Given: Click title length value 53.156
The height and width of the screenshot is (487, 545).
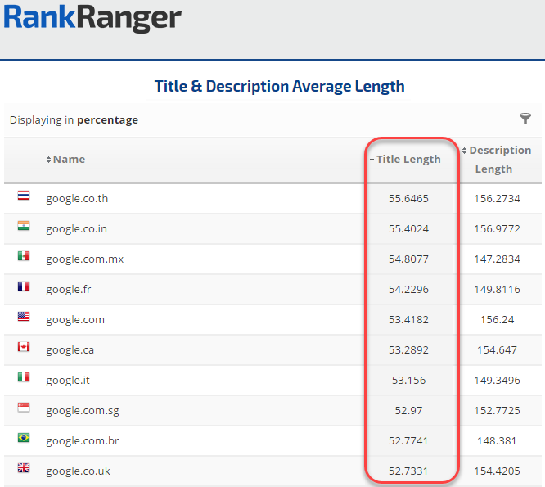Looking at the screenshot, I should coord(409,380).
